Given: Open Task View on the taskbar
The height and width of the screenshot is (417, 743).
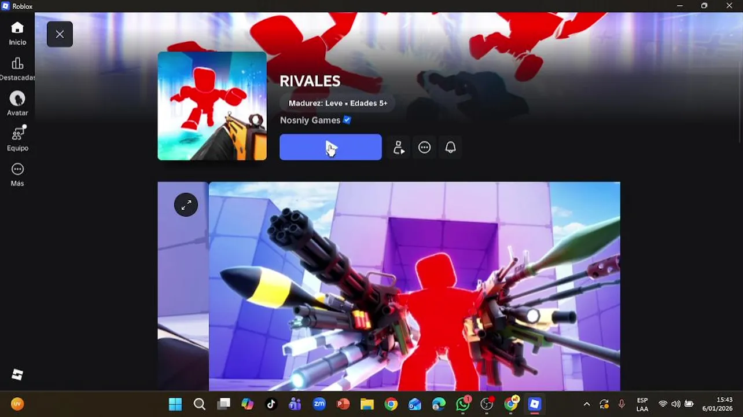Looking at the screenshot, I should tap(223, 404).
